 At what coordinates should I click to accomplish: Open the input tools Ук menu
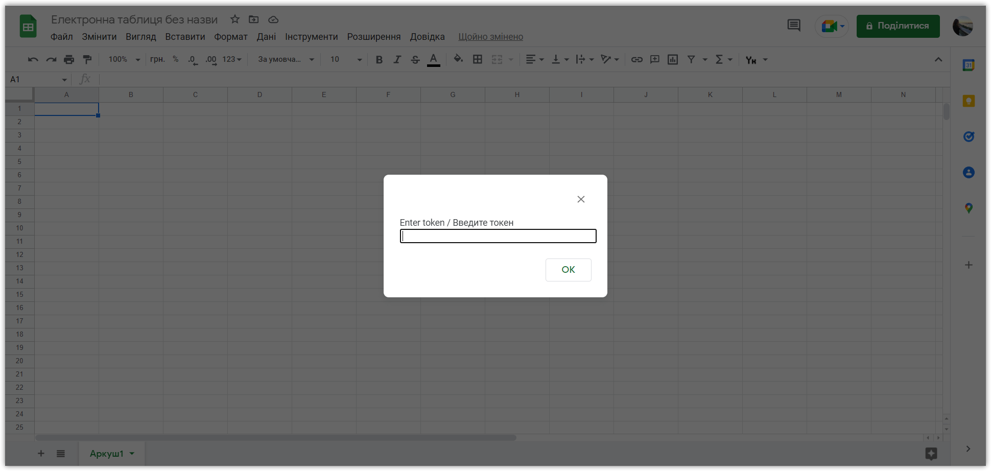(756, 60)
